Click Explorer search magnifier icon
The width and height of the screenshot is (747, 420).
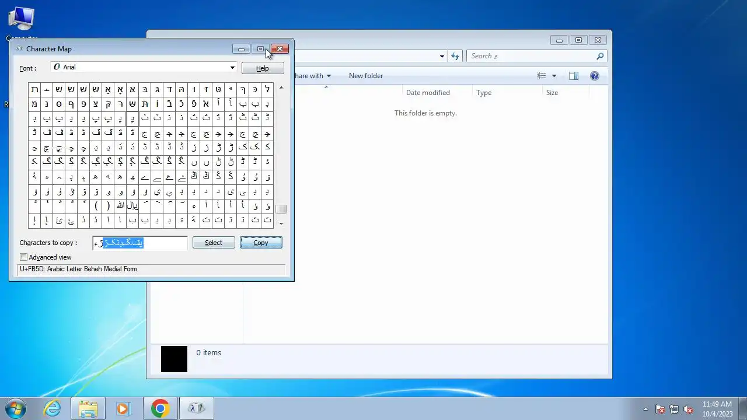point(600,56)
